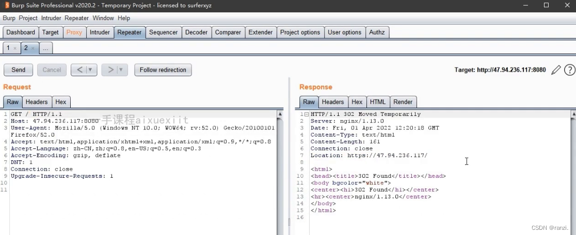Switch to the Comparer tab
The height and width of the screenshot is (235, 576).
228,32
